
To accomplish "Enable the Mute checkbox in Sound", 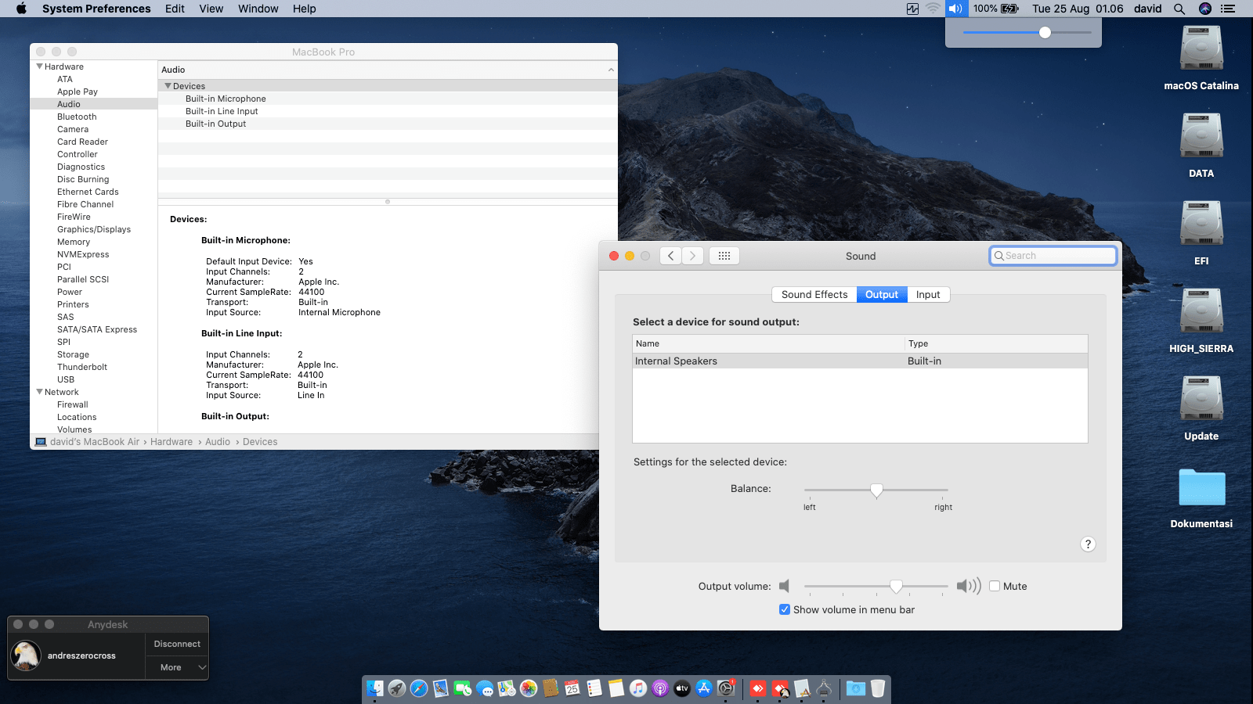I will point(995,586).
